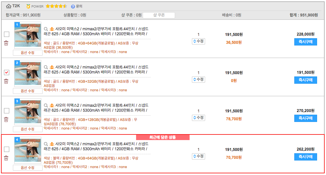Click the help question mark icon
The height and width of the screenshot is (175, 326).
point(73,6)
